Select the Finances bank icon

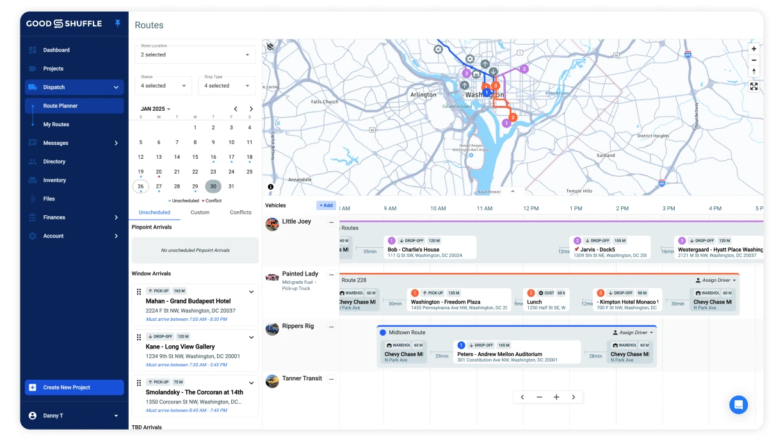coord(33,217)
